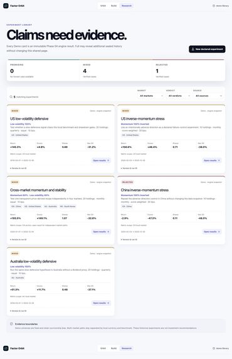Click the Australia low-volatility defensive title
Viewport: 232px width, 359px height.
coord(33,261)
